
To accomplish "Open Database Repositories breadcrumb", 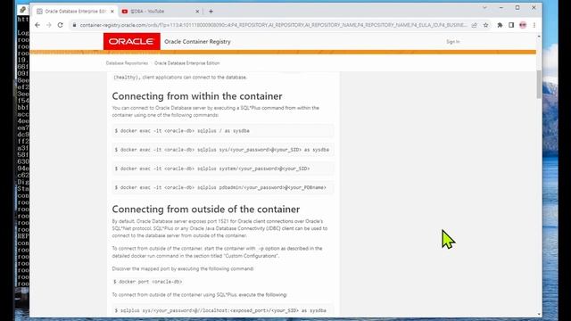I will (127, 63).
